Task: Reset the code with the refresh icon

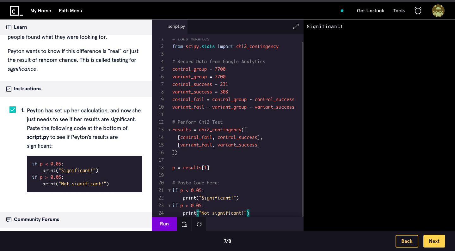Action: [199, 224]
